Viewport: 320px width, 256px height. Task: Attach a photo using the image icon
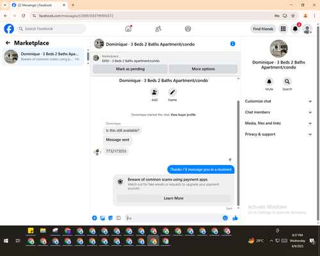click(x=102, y=218)
